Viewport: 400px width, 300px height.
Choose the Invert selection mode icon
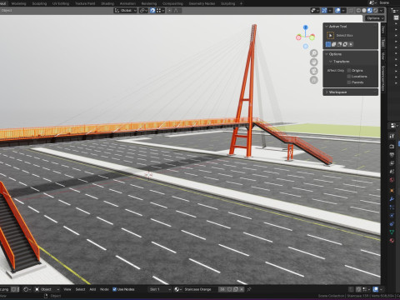345,44
